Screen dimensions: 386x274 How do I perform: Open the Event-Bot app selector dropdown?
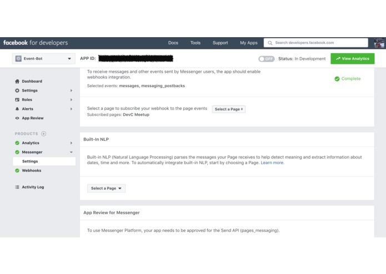coord(43,59)
